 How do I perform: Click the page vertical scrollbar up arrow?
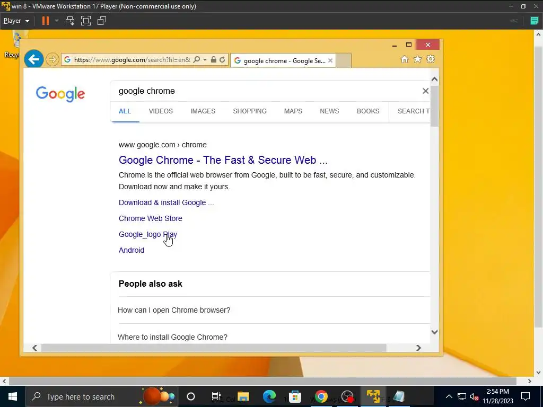click(434, 79)
